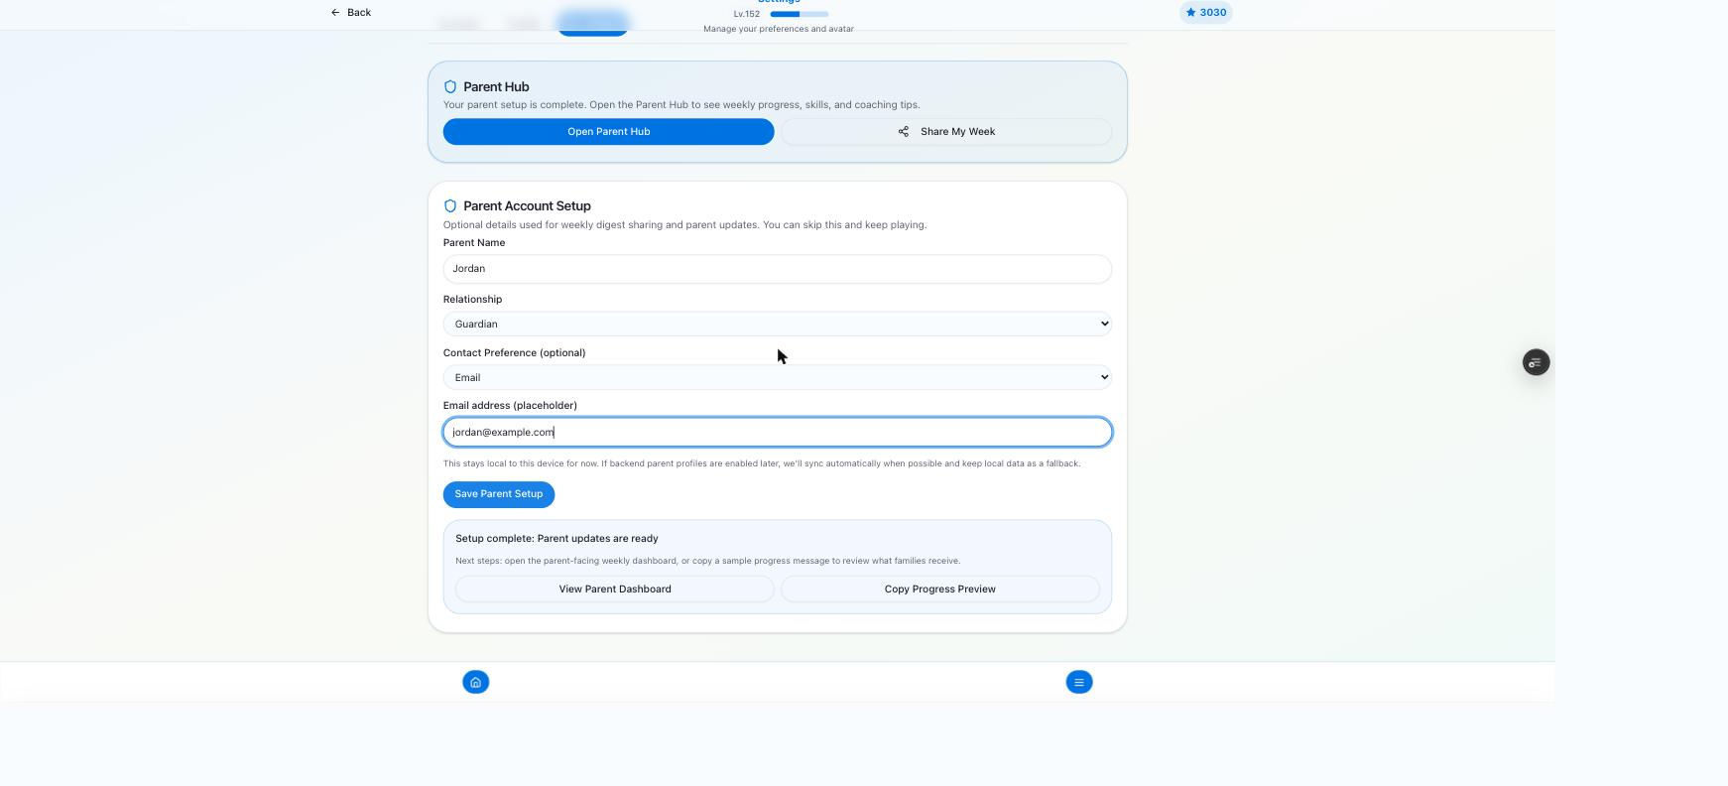1728x786 pixels.
Task: Click the level 152 progress bar
Action: click(x=799, y=14)
